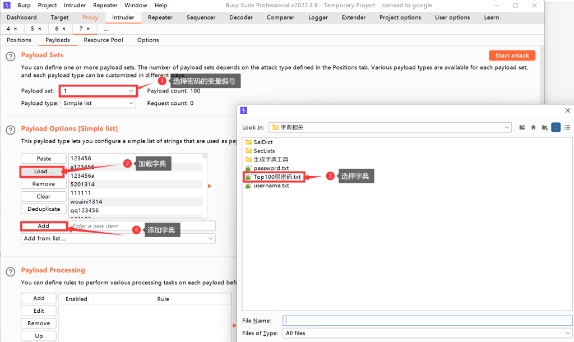
Task: Click the Burp Suite logo icon in title bar
Action: [7, 5]
